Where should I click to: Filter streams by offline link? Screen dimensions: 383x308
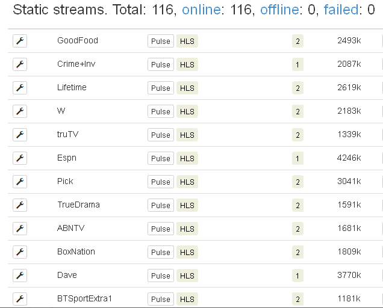(279, 10)
